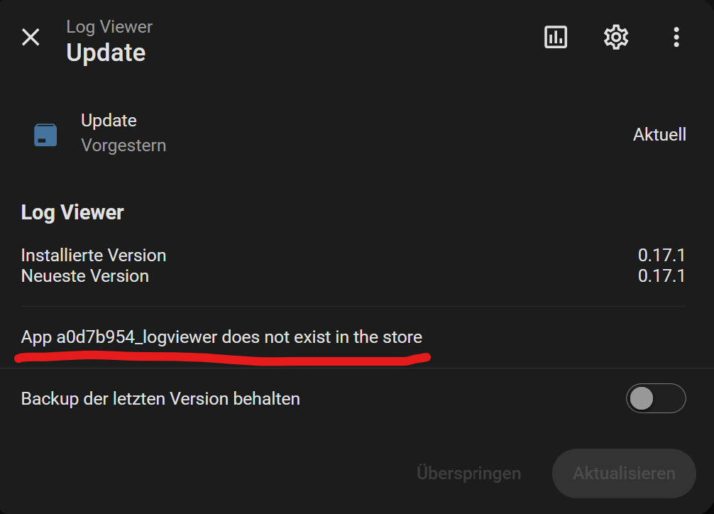Click the large Update dialog title
The width and height of the screenshot is (714, 514).
coord(106,53)
